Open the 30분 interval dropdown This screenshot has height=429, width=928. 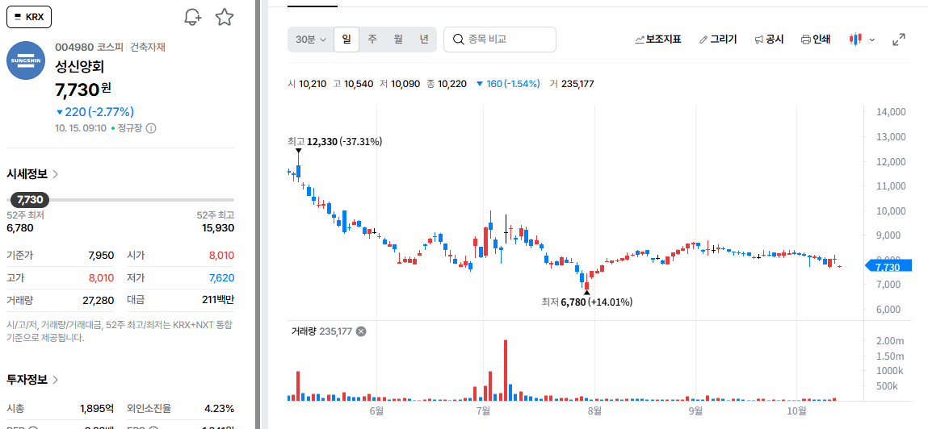(311, 40)
